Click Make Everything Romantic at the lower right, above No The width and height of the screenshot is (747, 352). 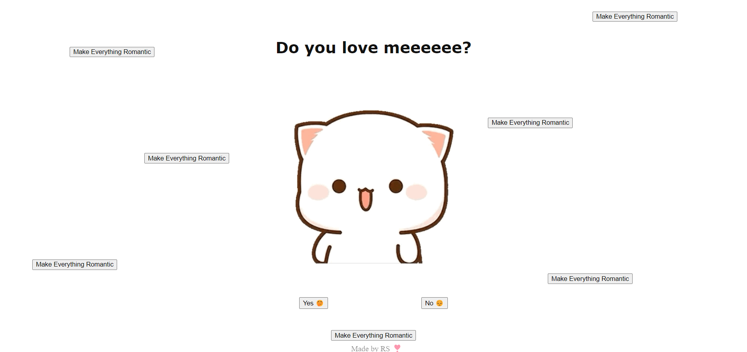590,279
